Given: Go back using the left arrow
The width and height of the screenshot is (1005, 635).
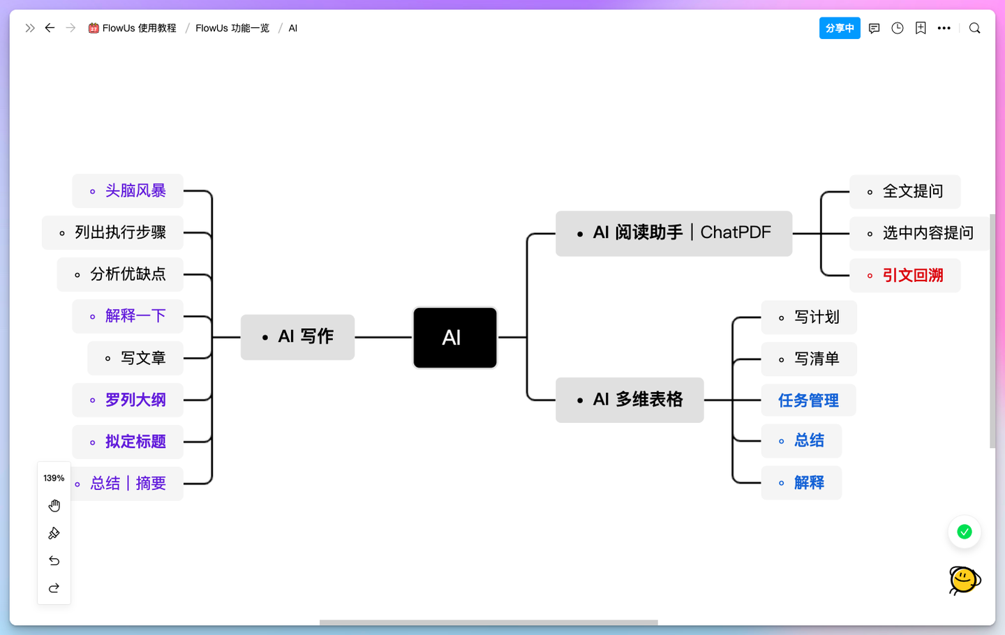Looking at the screenshot, I should (x=50, y=28).
